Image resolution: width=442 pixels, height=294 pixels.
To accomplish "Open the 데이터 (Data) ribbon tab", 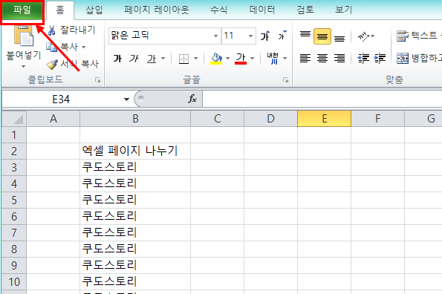I will [262, 10].
